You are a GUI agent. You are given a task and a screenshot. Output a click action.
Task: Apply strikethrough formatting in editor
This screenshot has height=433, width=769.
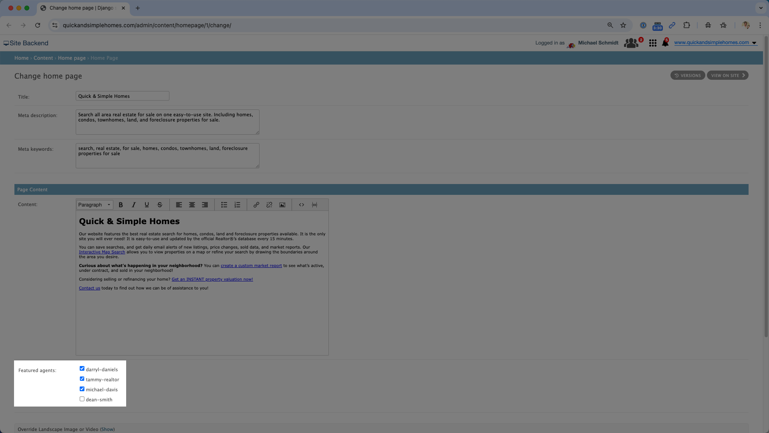click(x=160, y=205)
